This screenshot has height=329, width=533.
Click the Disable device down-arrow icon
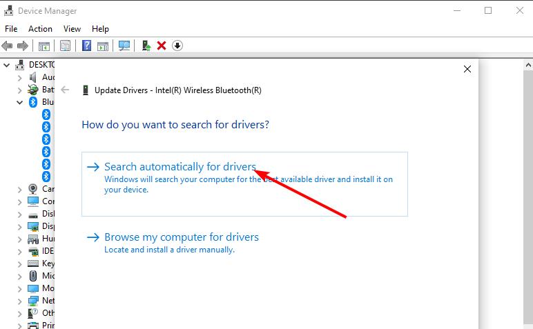[x=177, y=46]
